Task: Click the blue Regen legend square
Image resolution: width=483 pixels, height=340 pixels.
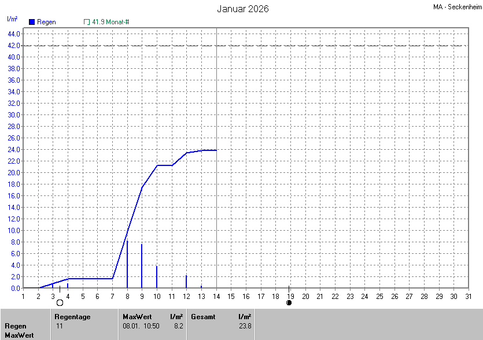Action: (x=31, y=22)
